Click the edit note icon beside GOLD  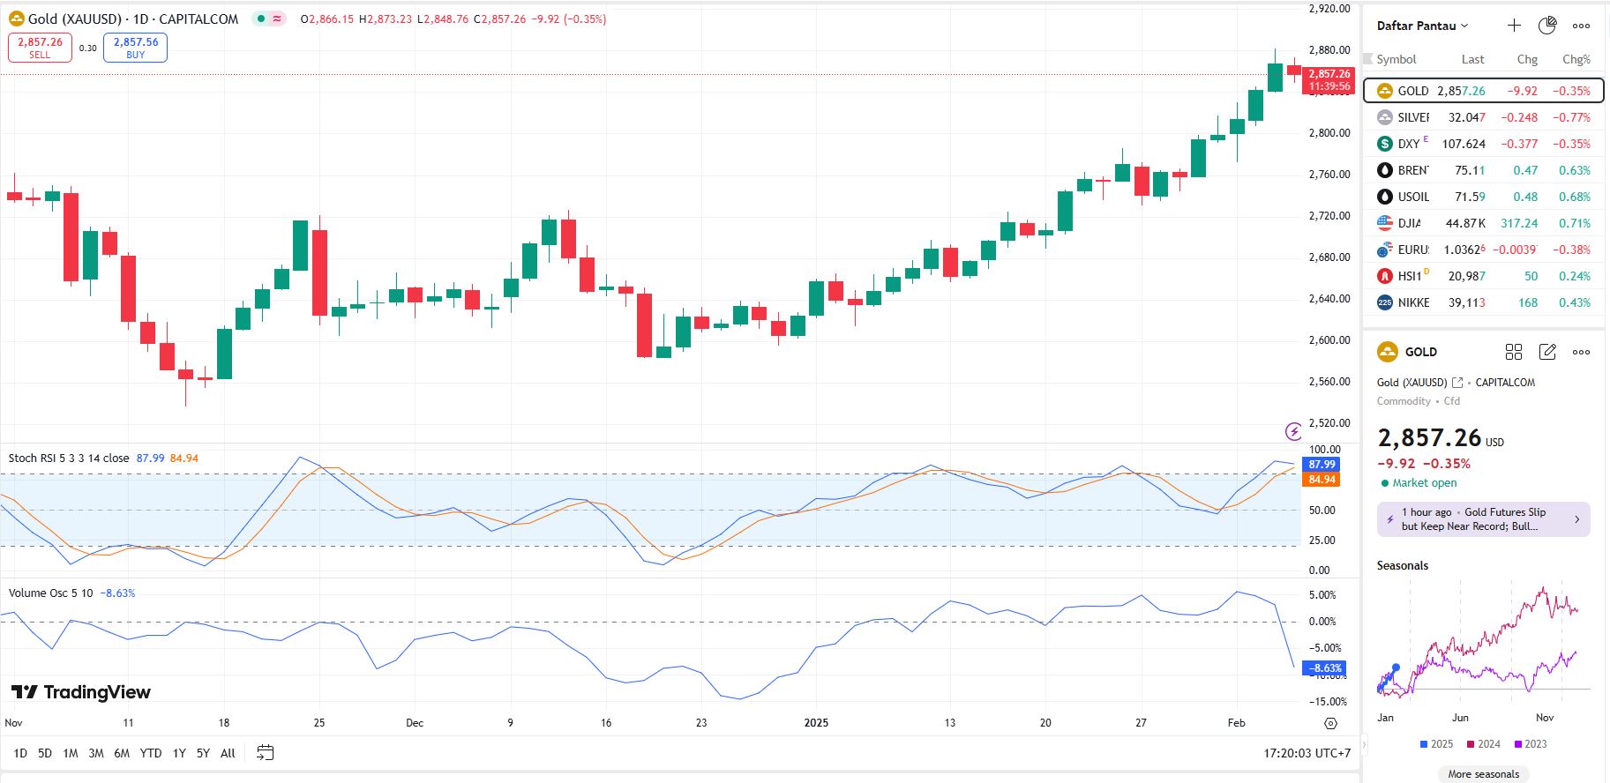coord(1547,352)
